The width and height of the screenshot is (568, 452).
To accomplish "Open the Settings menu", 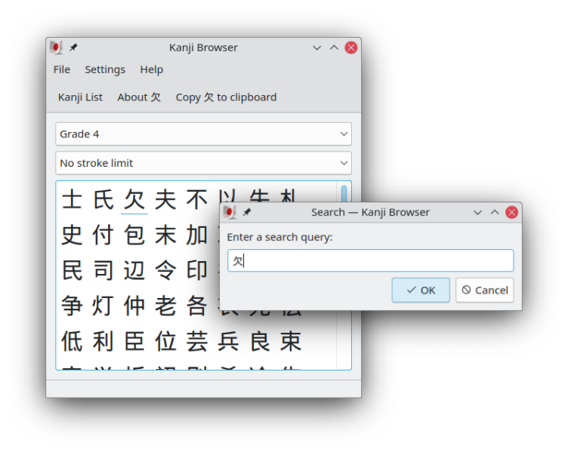I will pyautogui.click(x=105, y=69).
